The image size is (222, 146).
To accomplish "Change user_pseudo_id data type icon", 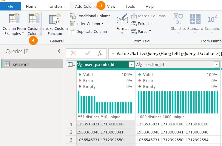I will coord(79,64).
